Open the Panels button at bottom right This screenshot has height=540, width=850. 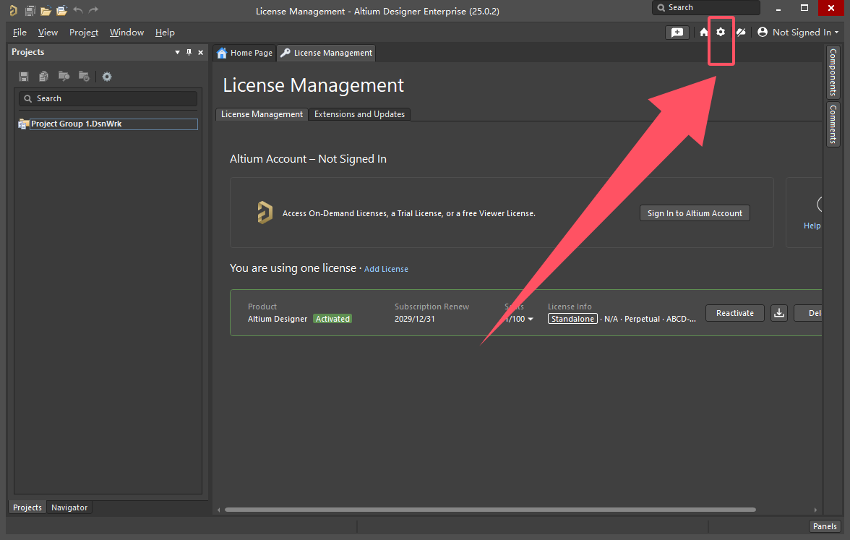point(825,526)
